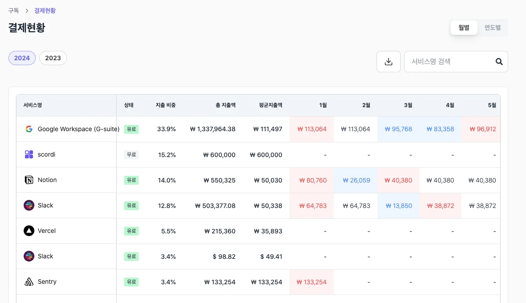The width and height of the screenshot is (526, 303).
Task: Click Google Workspace January ₩113,064 red cell
Action: coord(312,129)
